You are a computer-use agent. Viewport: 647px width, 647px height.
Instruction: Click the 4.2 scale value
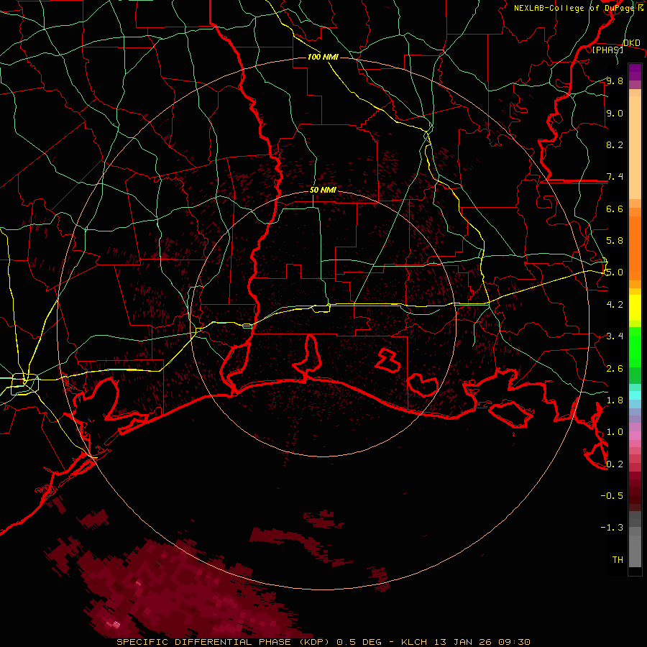pyautogui.click(x=615, y=305)
